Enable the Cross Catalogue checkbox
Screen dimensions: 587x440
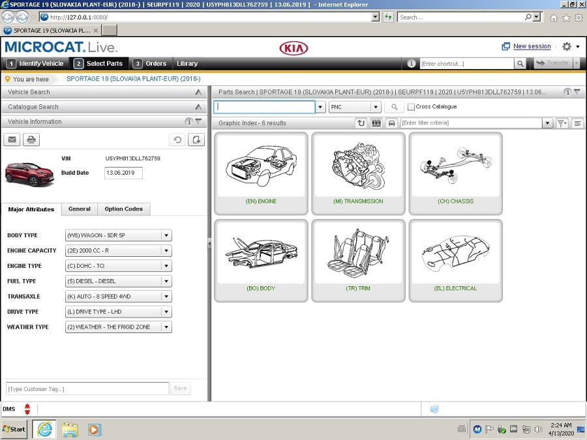pos(411,107)
